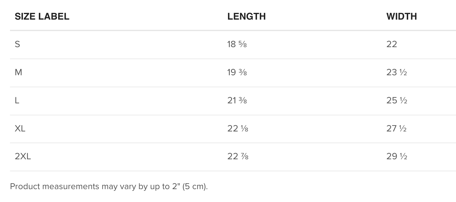The width and height of the screenshot is (456, 202).
Task: Click the 27 ½ width value
Action: click(x=396, y=129)
